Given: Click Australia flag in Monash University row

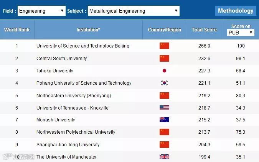Looking at the screenshot, I should [164, 119].
